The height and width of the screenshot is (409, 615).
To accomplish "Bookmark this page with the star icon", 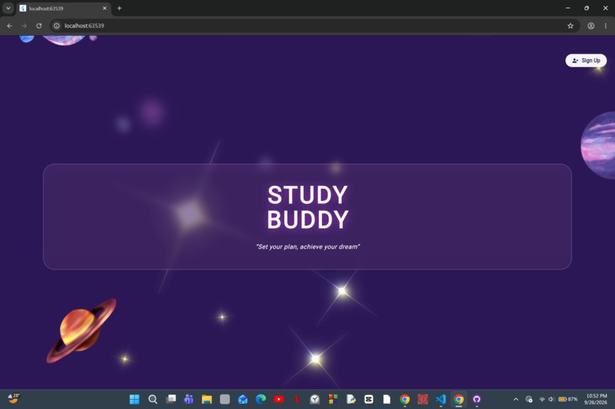I will (x=570, y=26).
